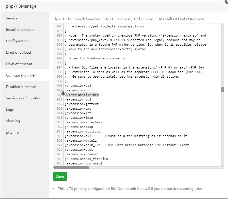The image size is (228, 199).
Task: Open the Slow log section
Action: [x=13, y=121]
